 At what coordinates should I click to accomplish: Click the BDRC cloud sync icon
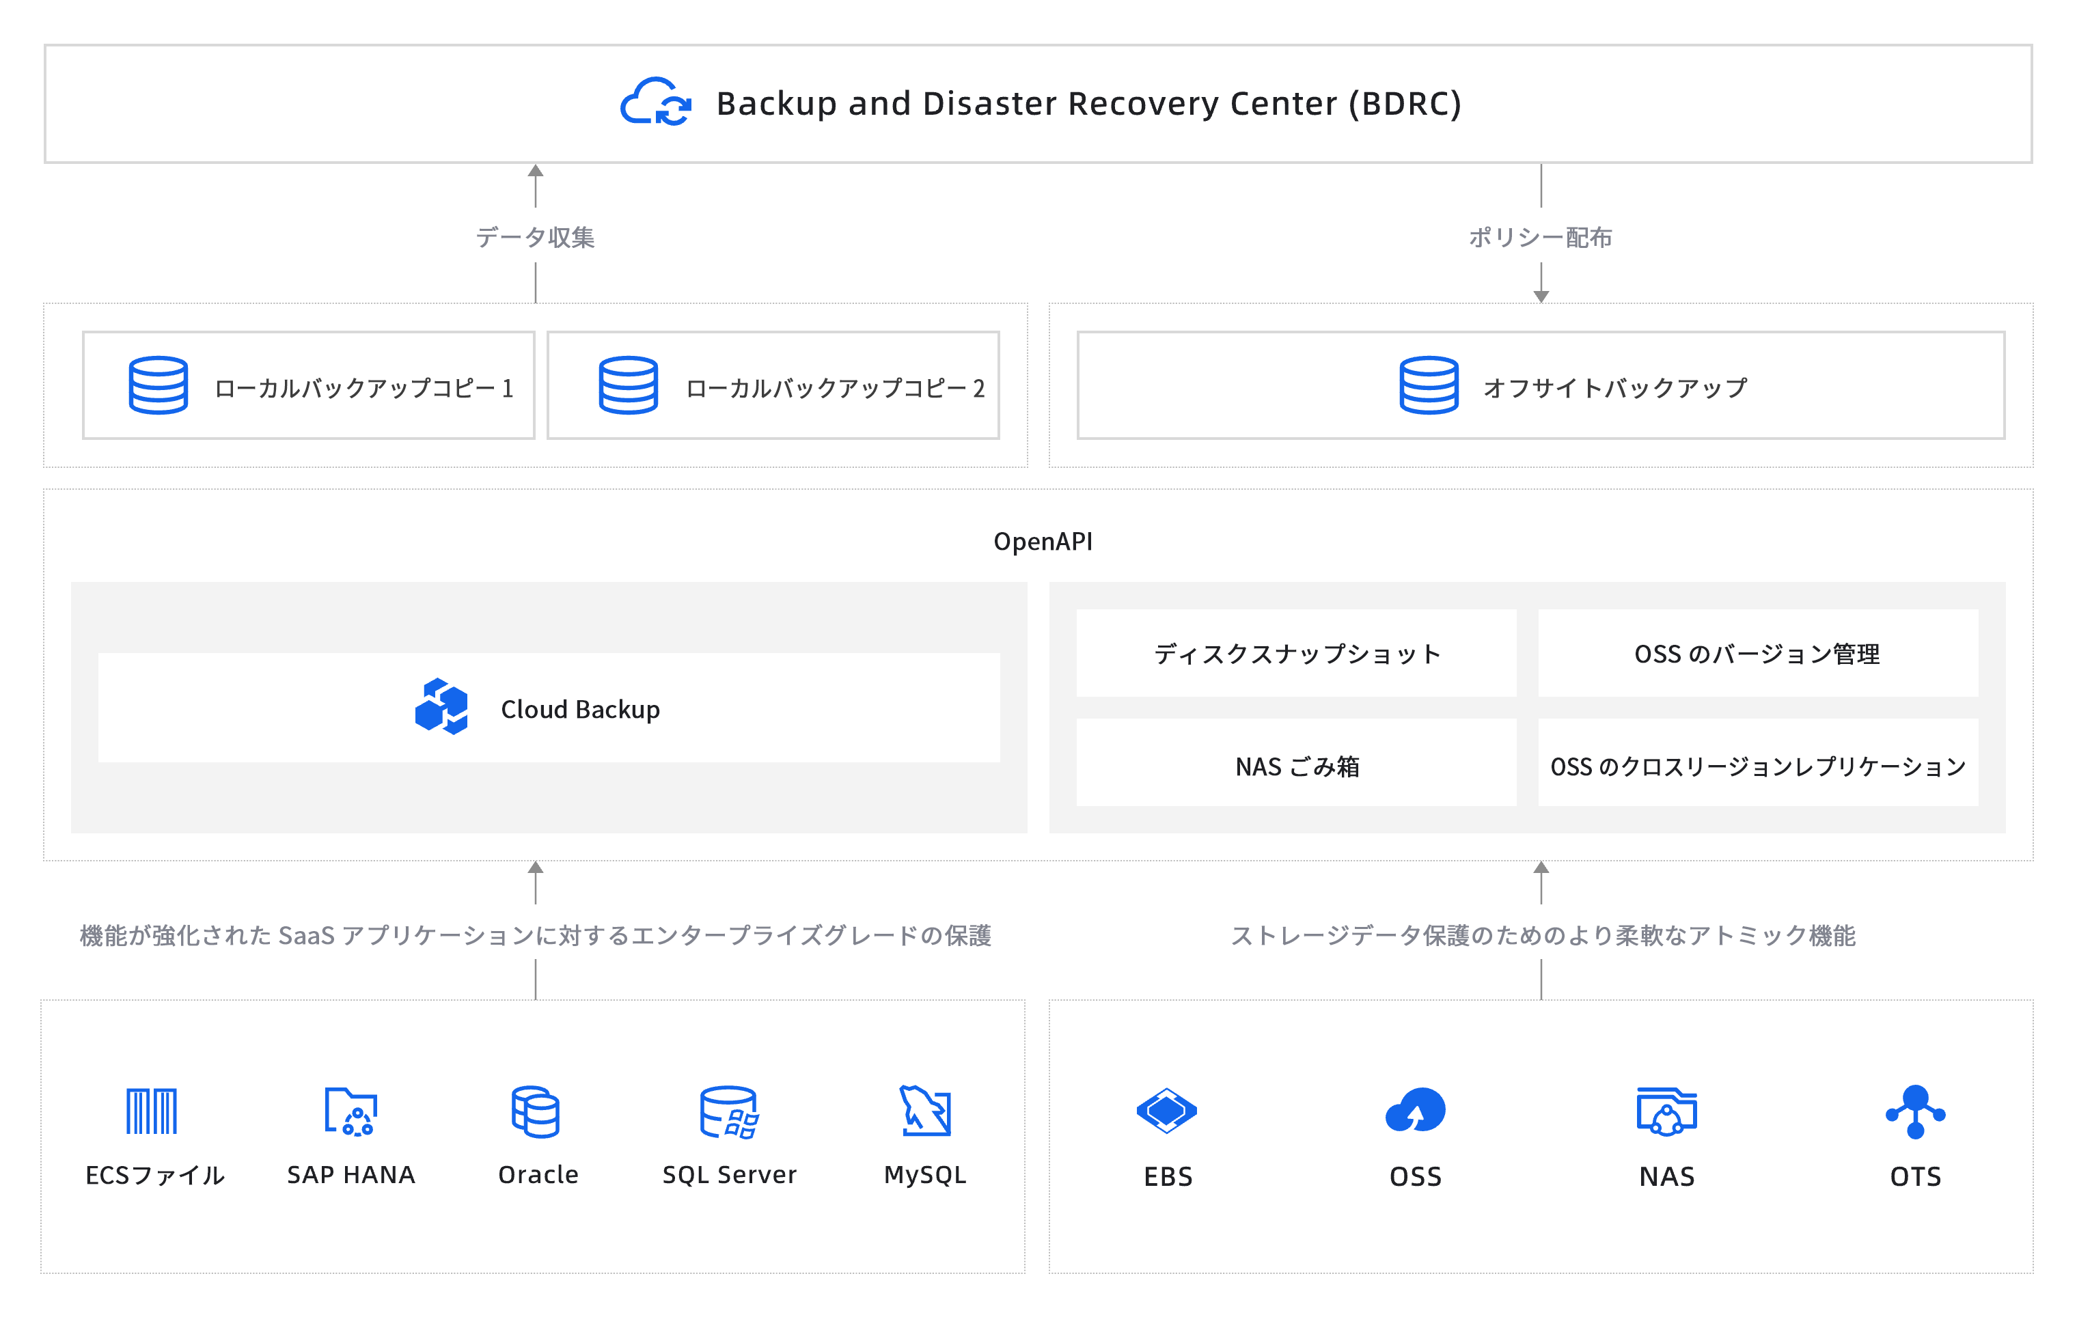click(x=655, y=102)
